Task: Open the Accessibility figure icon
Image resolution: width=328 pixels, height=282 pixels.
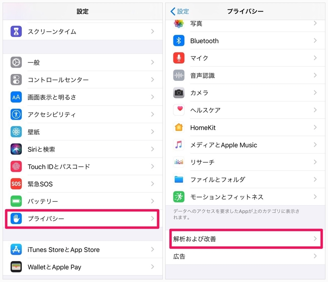Action: click(x=16, y=114)
